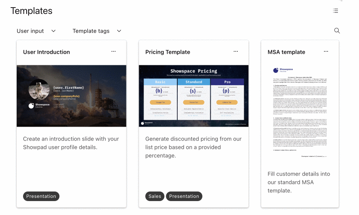Select Presentation tag on User Introduction card
Image resolution: width=359 pixels, height=215 pixels.
pyautogui.click(x=41, y=196)
